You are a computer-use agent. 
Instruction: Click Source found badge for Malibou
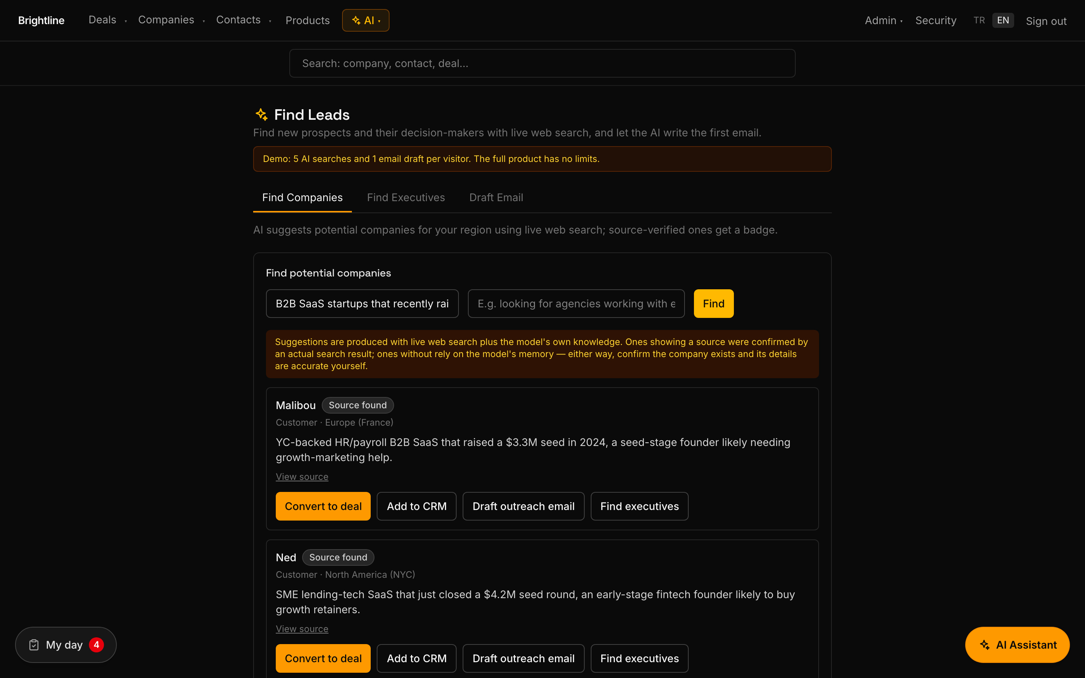pyautogui.click(x=358, y=405)
